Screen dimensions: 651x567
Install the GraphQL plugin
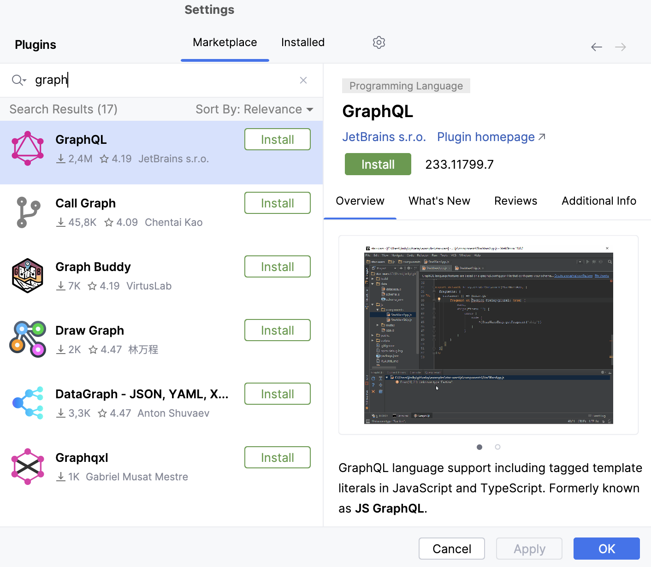coord(378,164)
